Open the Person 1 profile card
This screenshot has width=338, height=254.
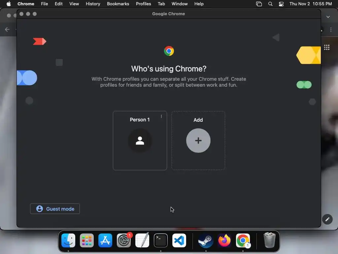point(140,141)
